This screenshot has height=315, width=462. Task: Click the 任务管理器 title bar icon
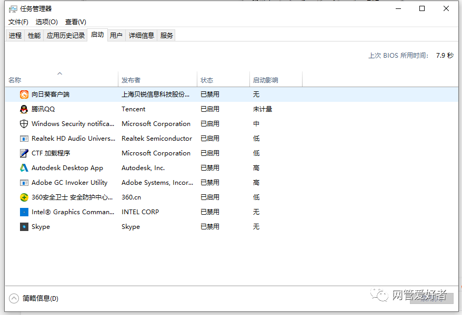[13, 9]
